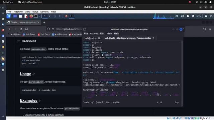Open the terminal Edit menu
Viewport: 214px width, 120px height.
pyautogui.click(x=102, y=33)
